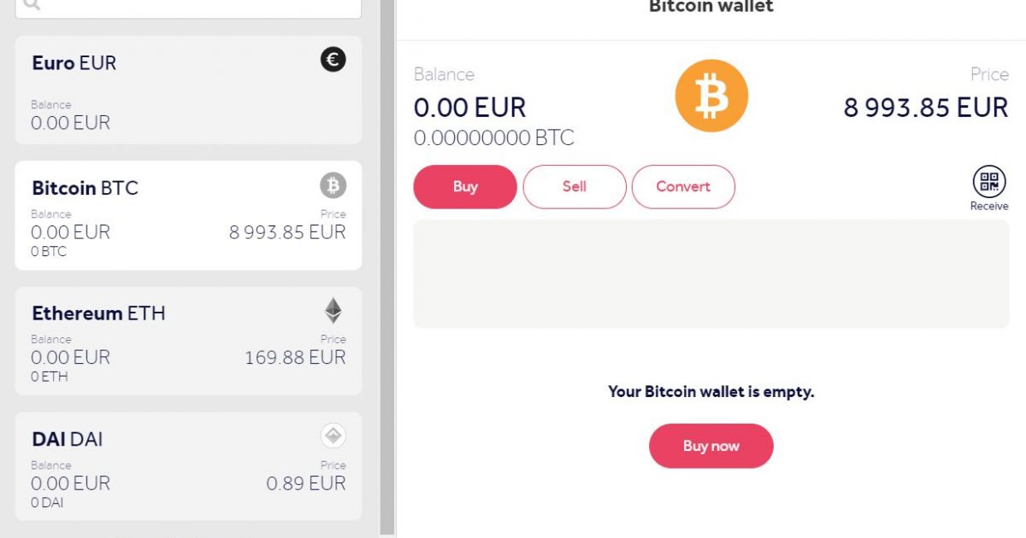The image size is (1026, 538).
Task: Click the magnifier search icon
Action: [31, 4]
